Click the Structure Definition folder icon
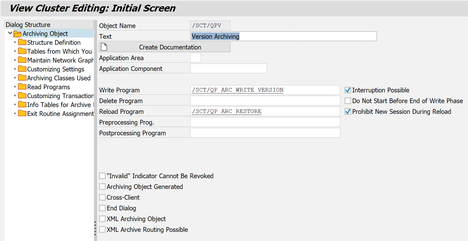The height and width of the screenshot is (241, 468). [x=22, y=42]
